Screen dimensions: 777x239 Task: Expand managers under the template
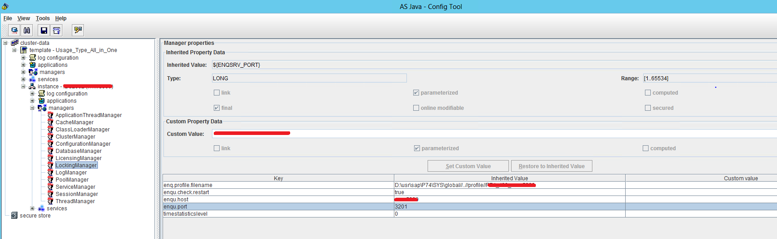click(23, 72)
